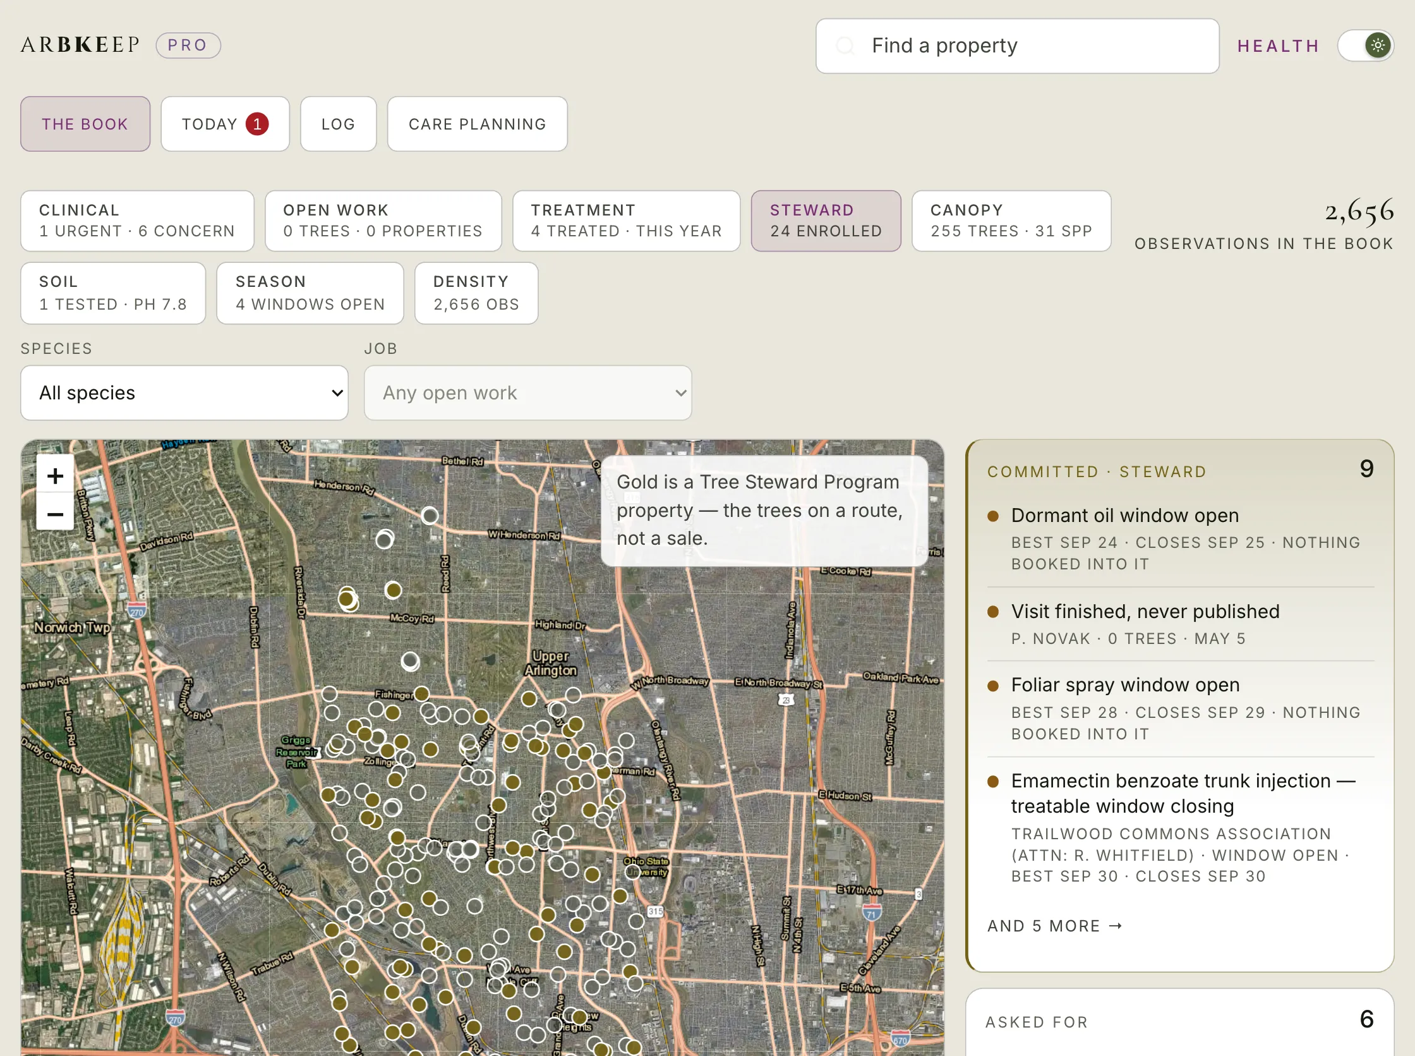Viewport: 1415px width, 1056px height.
Task: Deselect the Steward 24 enrolled chip
Action: click(826, 221)
